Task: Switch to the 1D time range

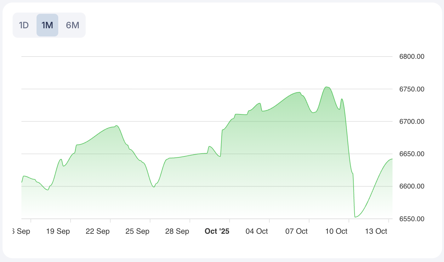Action: (x=24, y=25)
